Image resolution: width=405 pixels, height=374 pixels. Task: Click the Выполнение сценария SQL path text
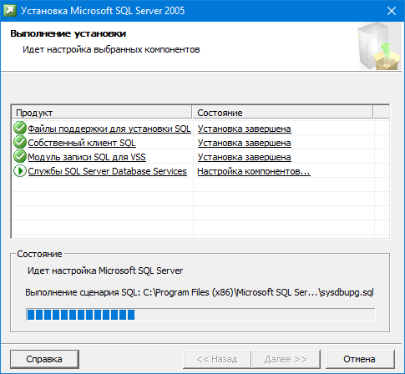click(200, 292)
